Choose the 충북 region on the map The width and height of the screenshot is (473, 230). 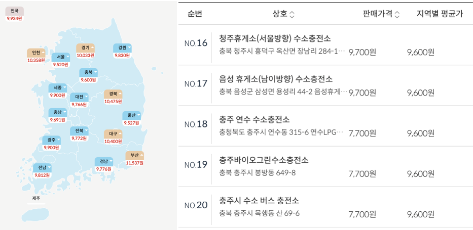88,72
